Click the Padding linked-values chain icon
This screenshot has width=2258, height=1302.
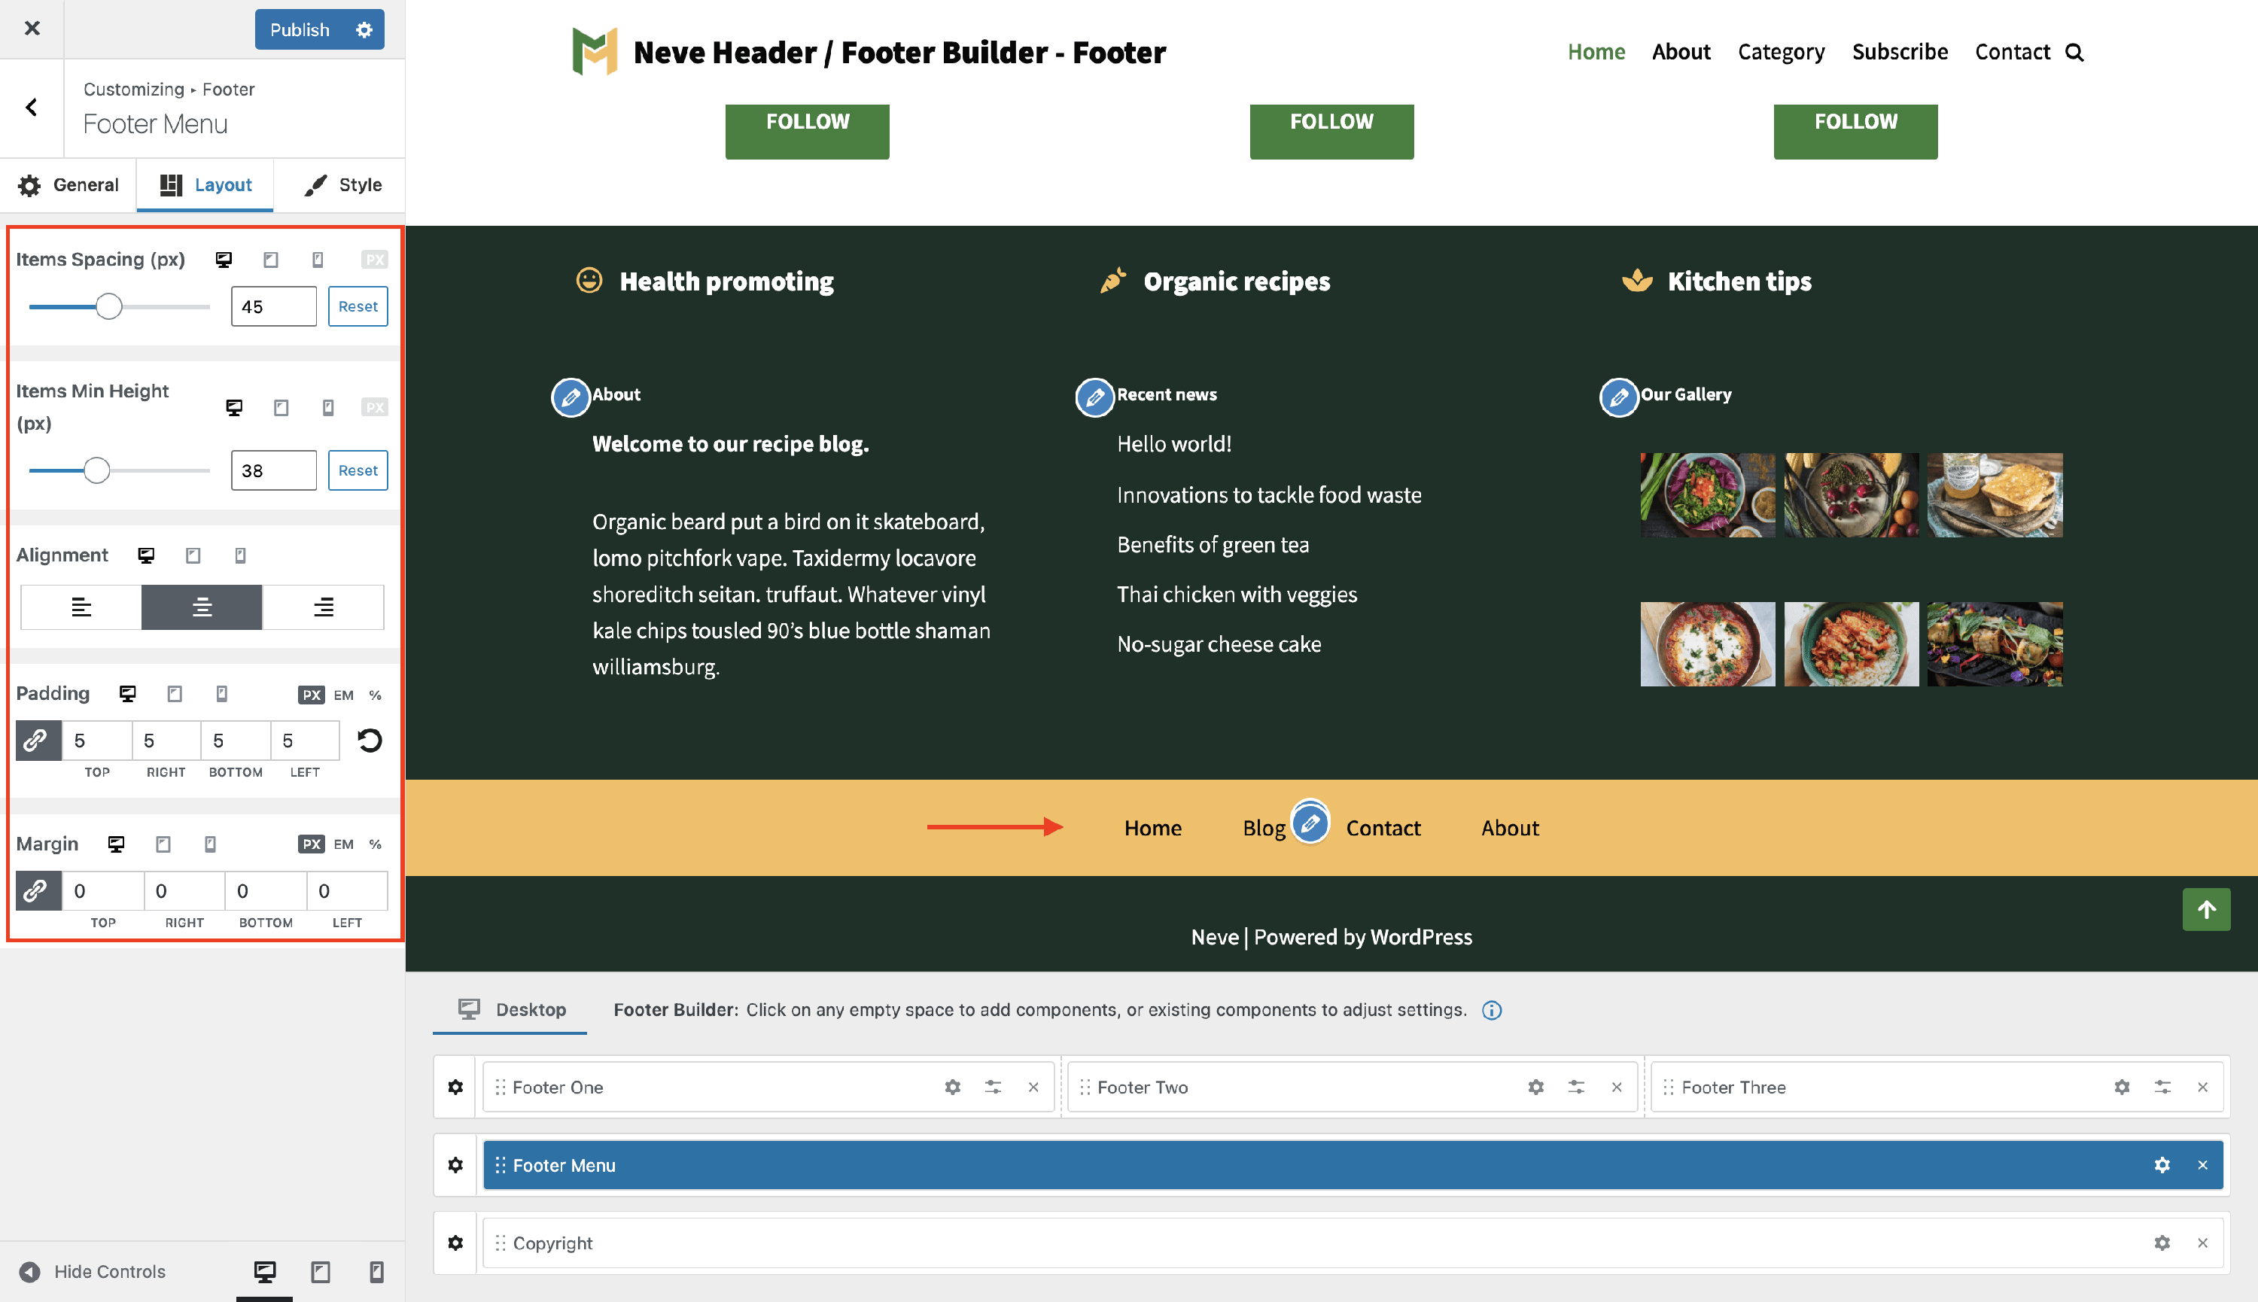pos(36,741)
